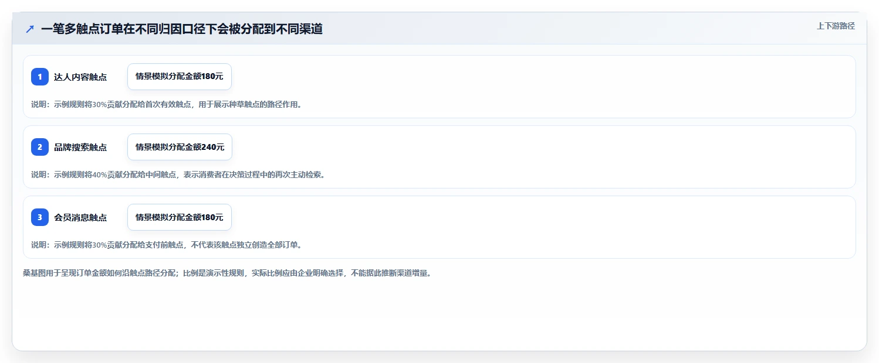This screenshot has width=879, height=363.
Task: Click the note about 30% to pre-payment touchpoint
Action: pos(167,245)
